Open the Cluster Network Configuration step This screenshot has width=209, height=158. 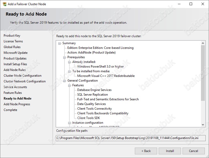(25, 81)
